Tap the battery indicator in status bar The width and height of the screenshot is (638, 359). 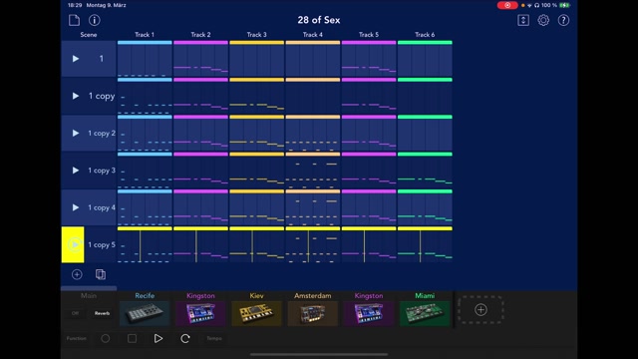564,5
